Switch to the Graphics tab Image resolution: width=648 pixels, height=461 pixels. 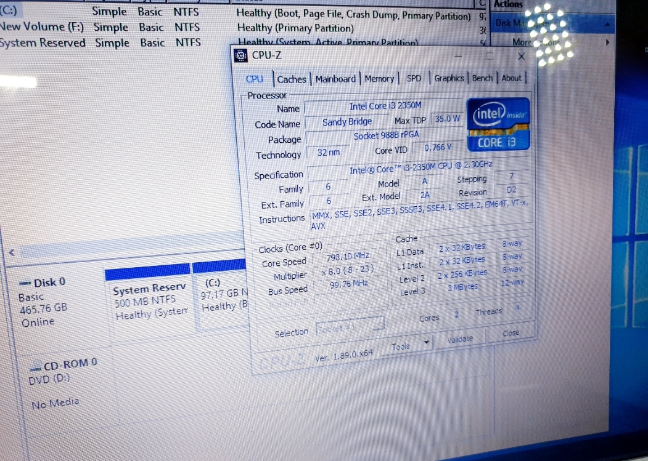point(449,78)
